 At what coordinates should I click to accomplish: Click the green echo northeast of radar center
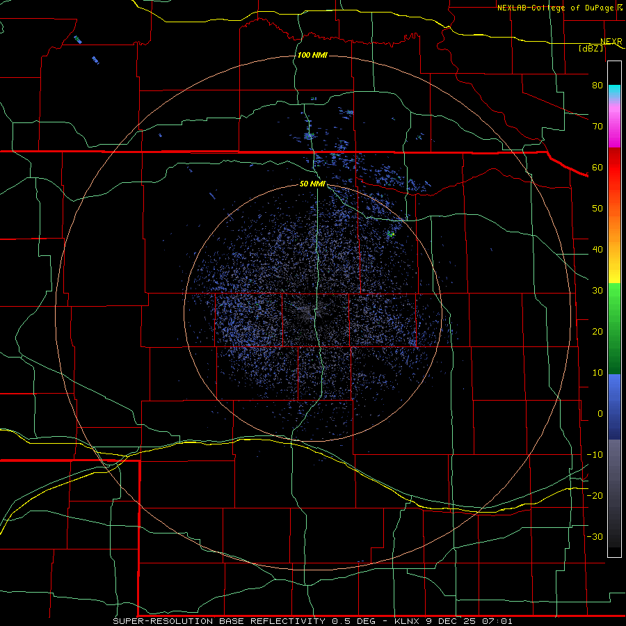click(391, 234)
